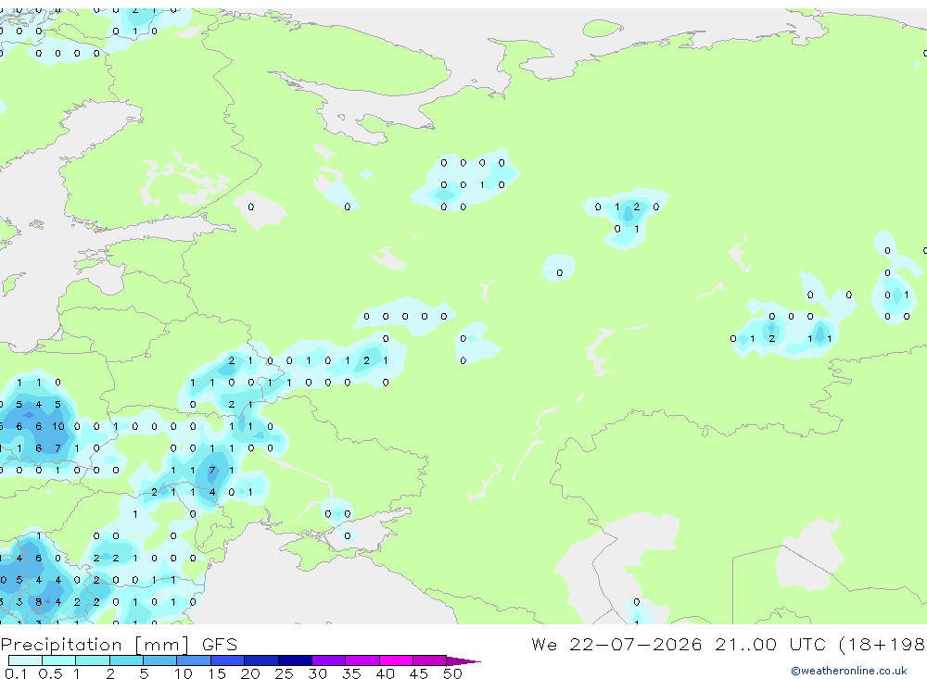This screenshot has width=927, height=679.
Task: Click the '0.1' legend scale label
Action: coord(16,673)
